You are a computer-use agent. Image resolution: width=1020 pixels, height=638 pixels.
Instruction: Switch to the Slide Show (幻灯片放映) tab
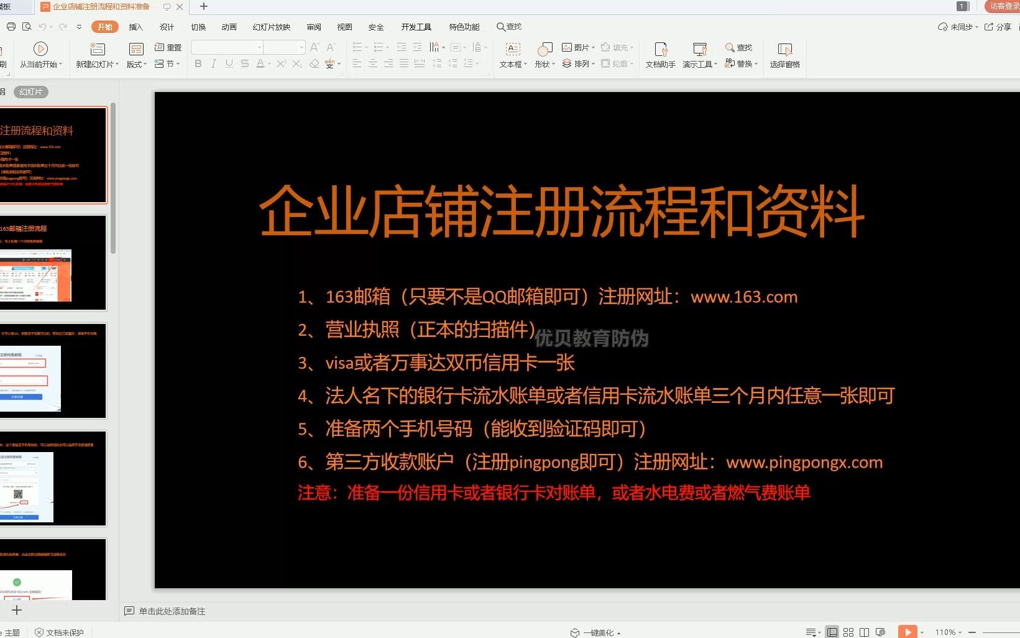[x=272, y=27]
